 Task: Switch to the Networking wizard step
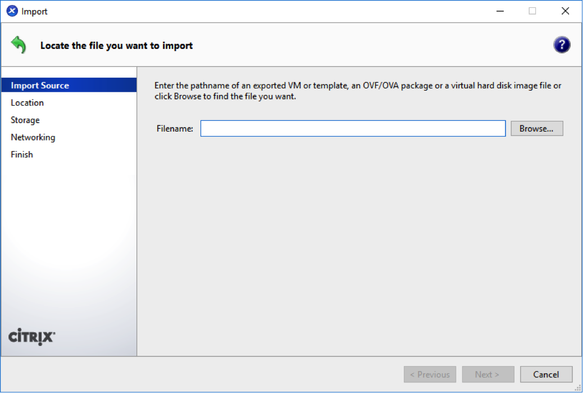(33, 137)
